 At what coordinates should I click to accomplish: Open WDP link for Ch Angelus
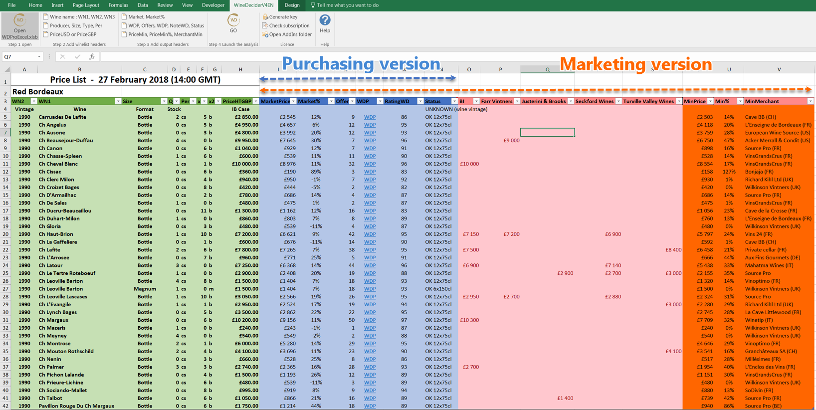click(370, 125)
